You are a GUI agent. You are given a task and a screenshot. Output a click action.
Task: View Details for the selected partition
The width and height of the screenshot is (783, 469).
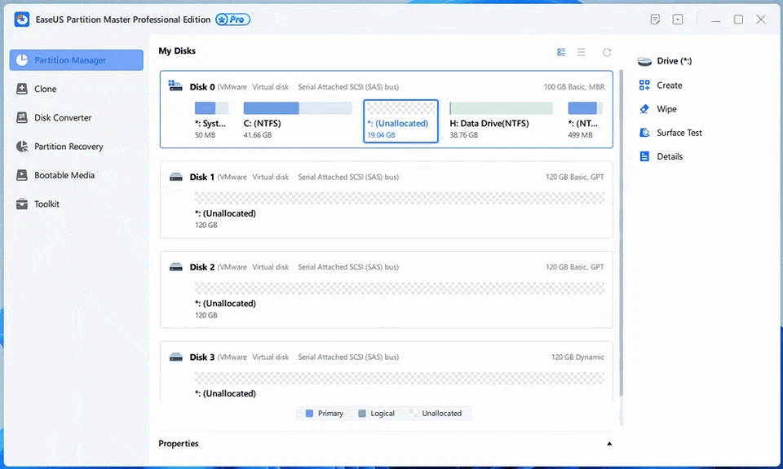pos(670,156)
